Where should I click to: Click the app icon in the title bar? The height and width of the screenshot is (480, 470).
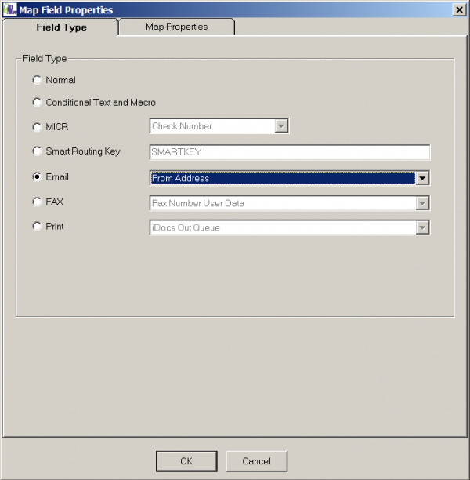pos(10,9)
